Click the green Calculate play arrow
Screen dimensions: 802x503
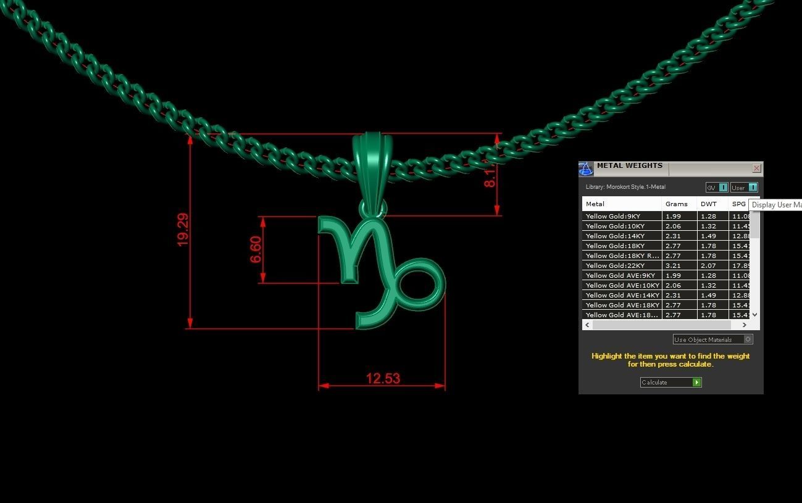(x=697, y=383)
